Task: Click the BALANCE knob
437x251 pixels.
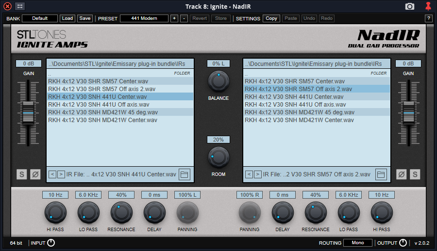Action: (x=218, y=81)
